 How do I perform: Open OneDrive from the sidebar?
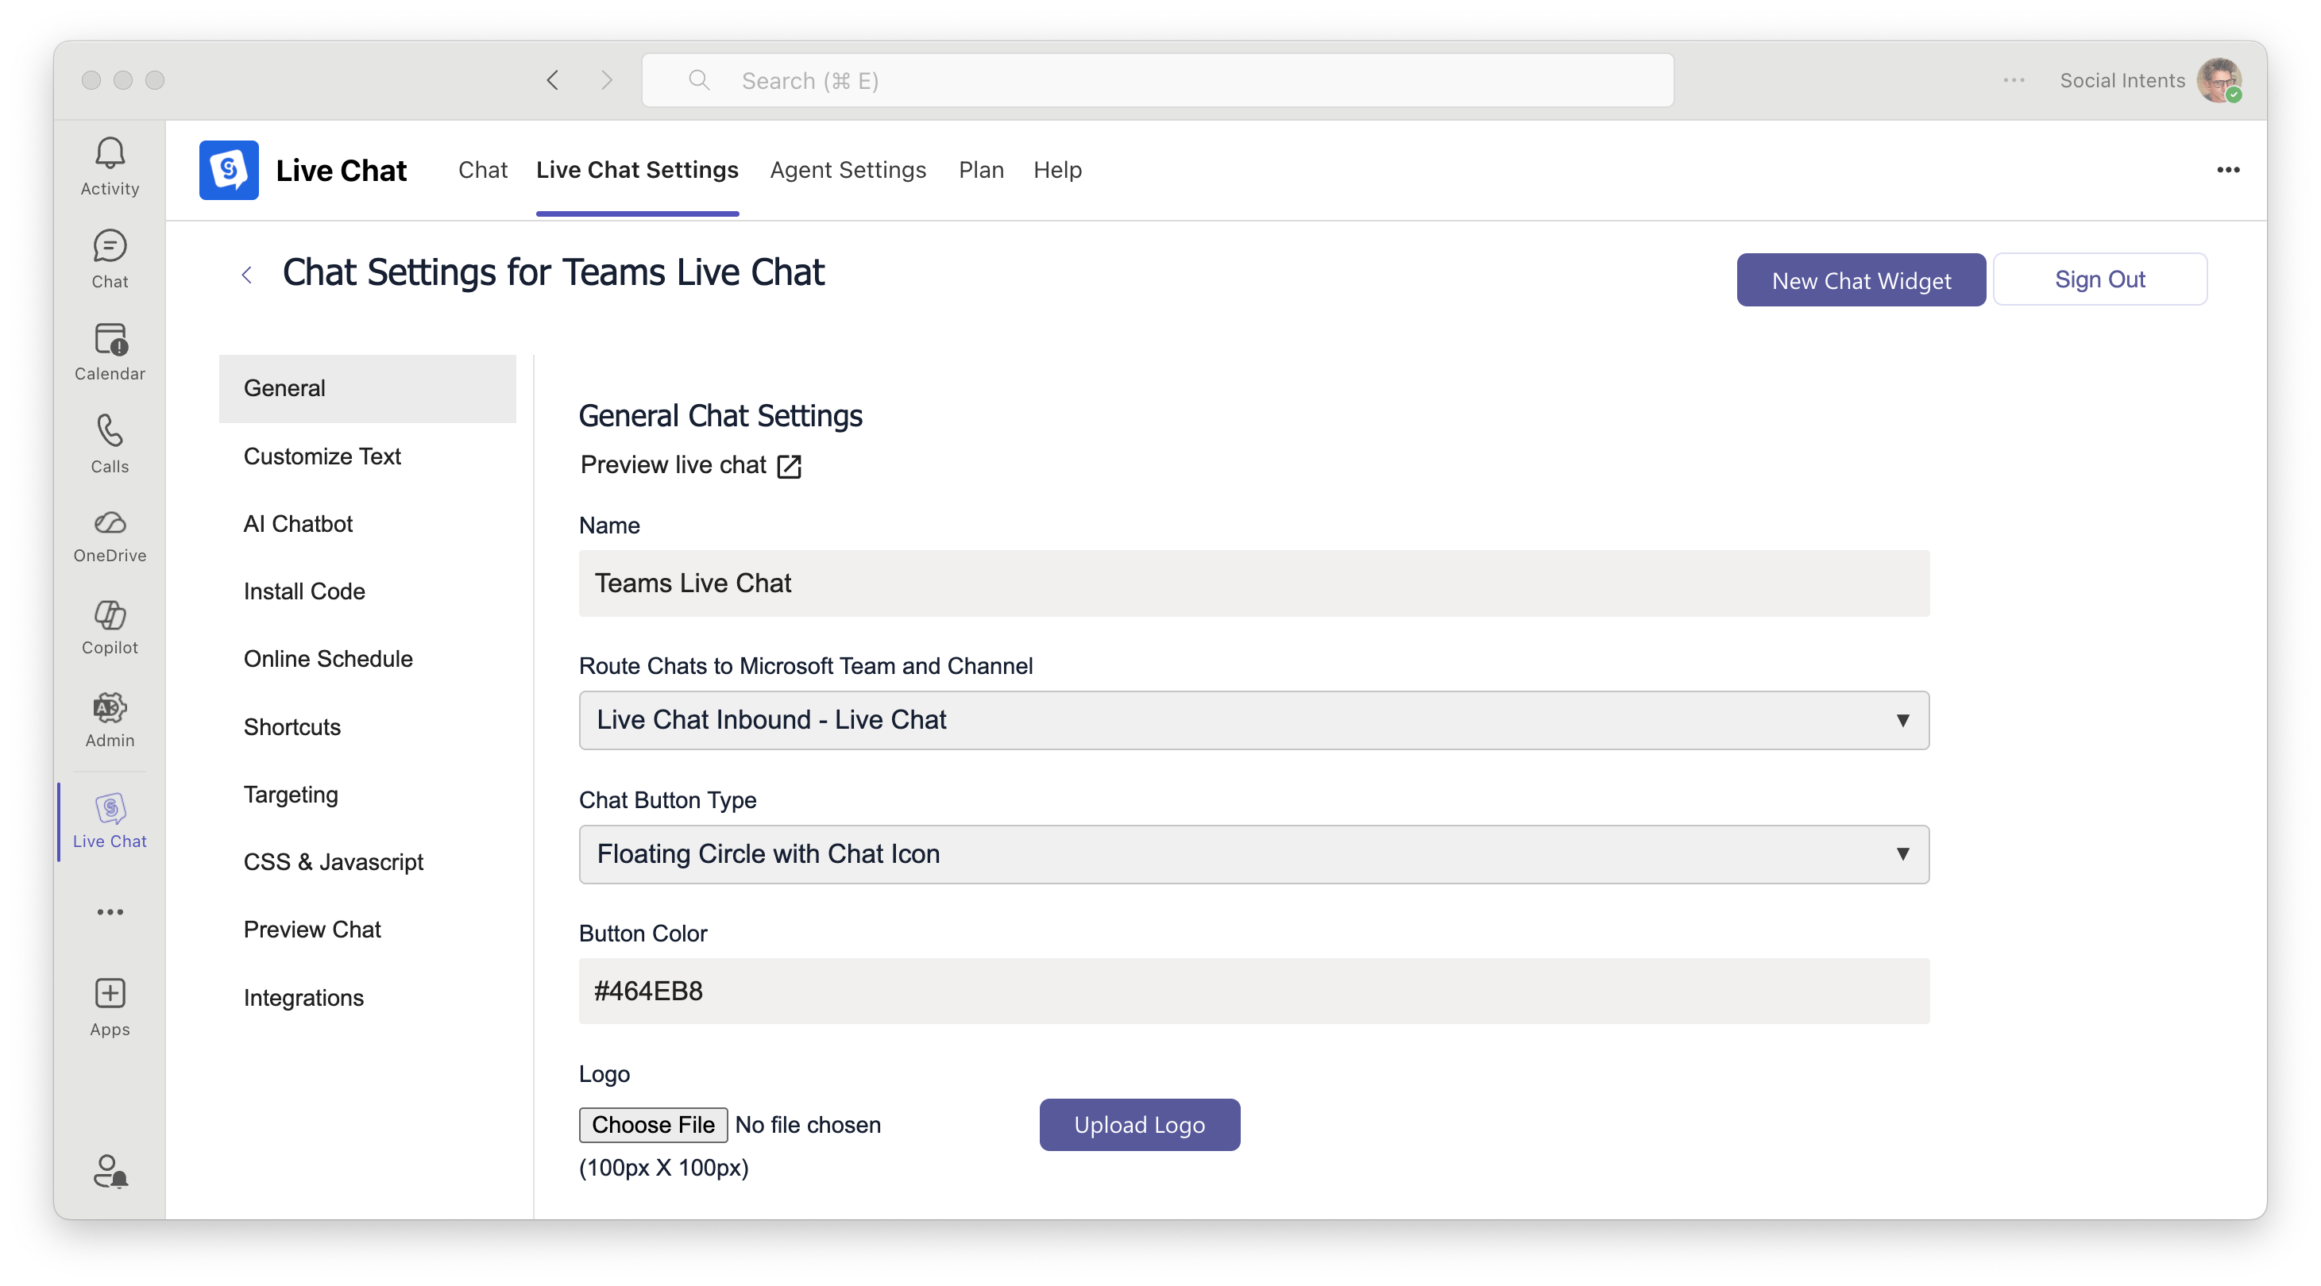(x=109, y=535)
